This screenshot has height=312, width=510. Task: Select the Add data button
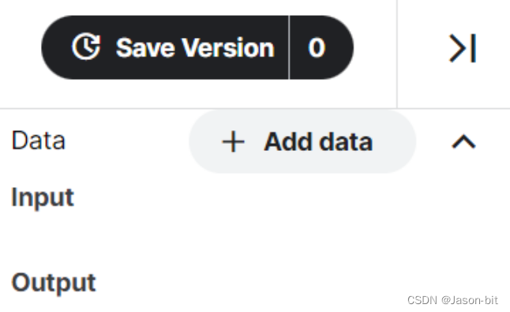302,141
